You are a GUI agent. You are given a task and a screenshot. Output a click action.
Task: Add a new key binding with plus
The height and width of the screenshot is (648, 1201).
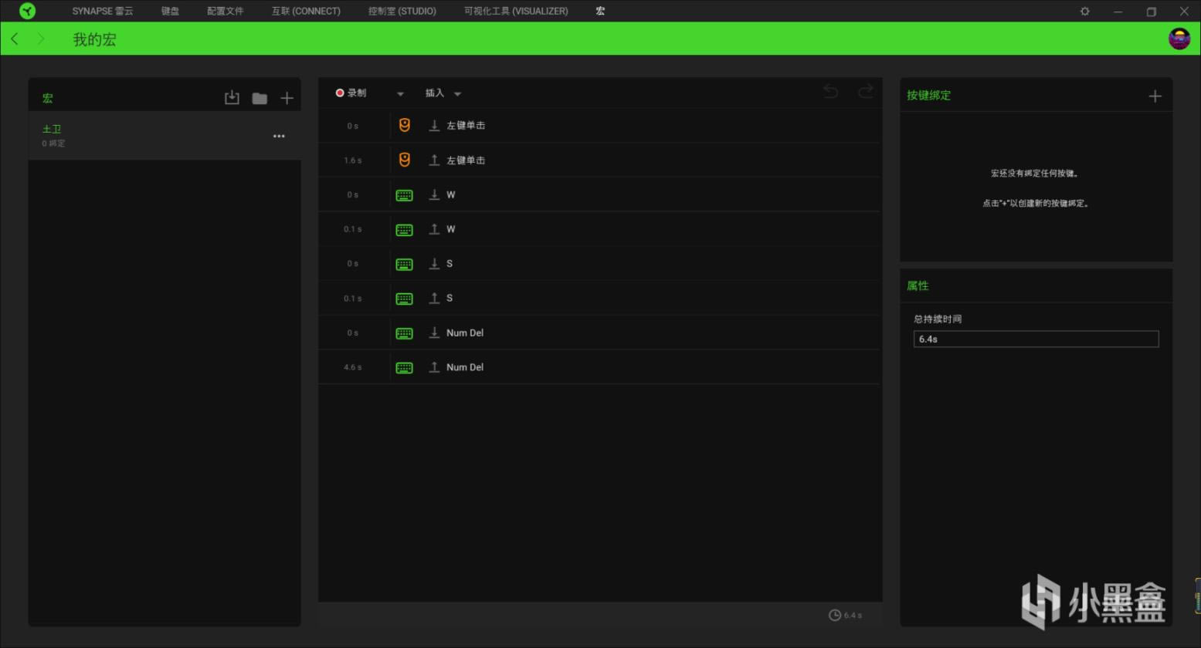point(1155,96)
